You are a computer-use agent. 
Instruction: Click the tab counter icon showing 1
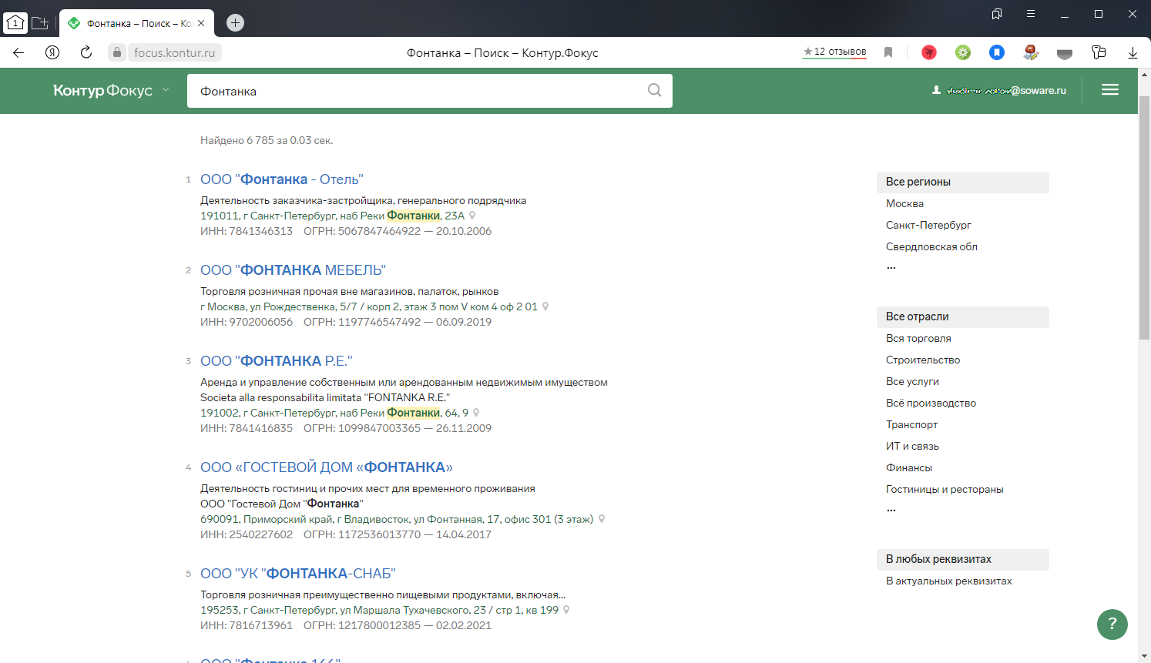pos(15,23)
